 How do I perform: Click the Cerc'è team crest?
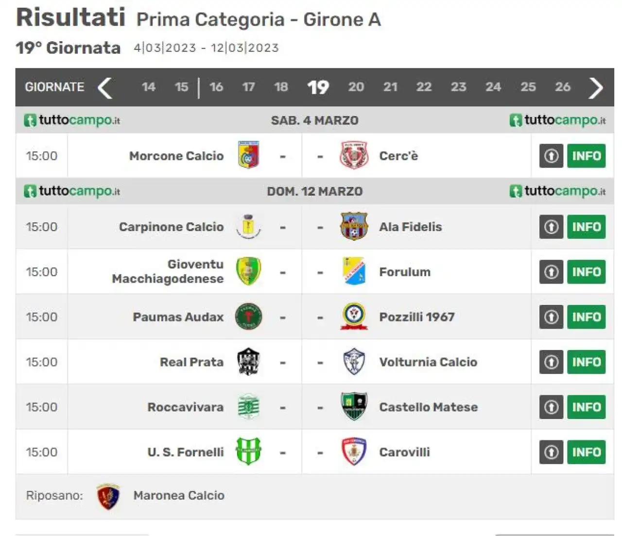pyautogui.click(x=354, y=155)
